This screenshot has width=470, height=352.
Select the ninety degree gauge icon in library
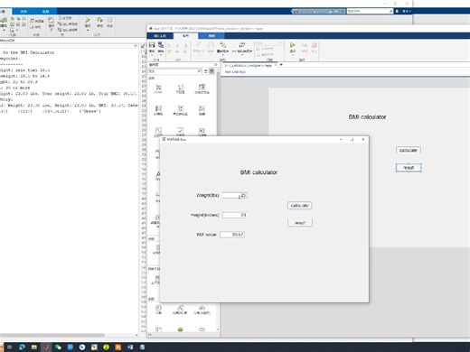coord(180,308)
